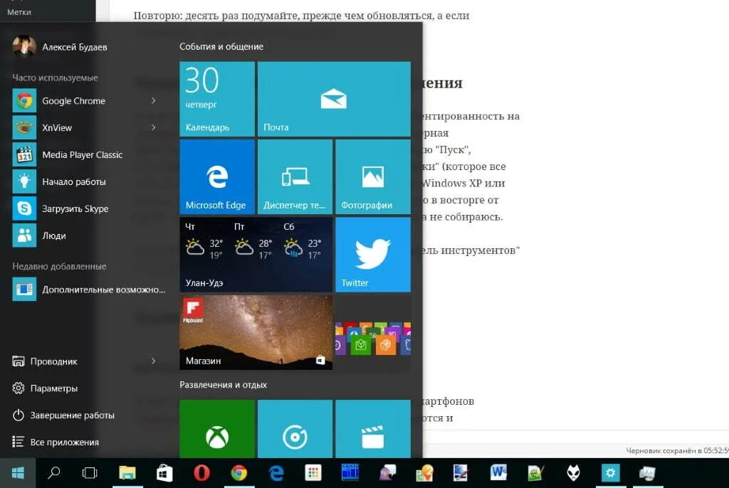
Task: Open the colorful app-icons tile beside Магазин
Action: tap(373, 332)
